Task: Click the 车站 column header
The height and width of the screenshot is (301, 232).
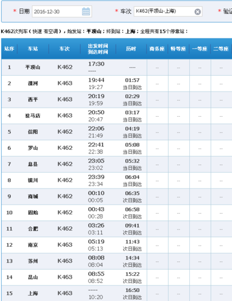Action: click(x=33, y=49)
